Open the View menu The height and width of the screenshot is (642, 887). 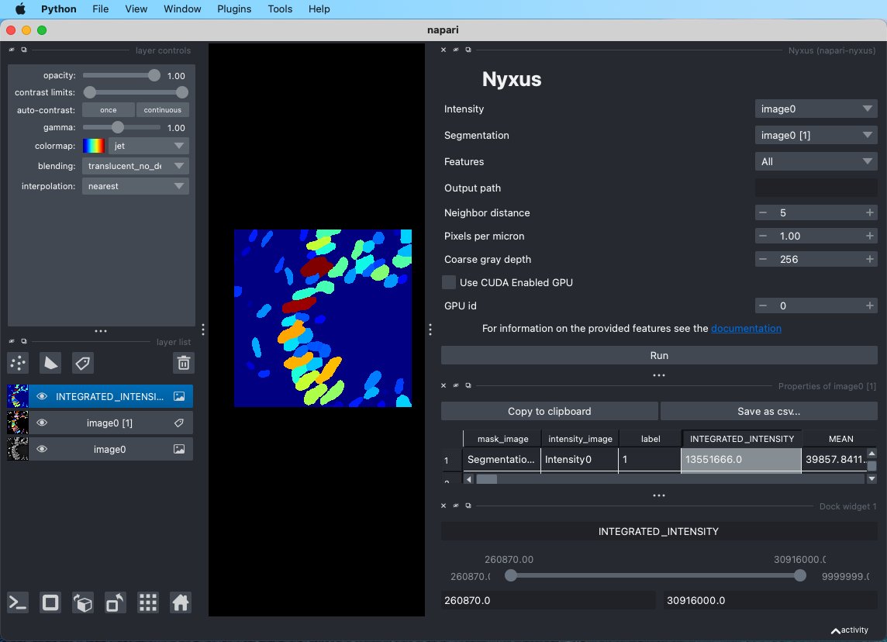tap(136, 9)
